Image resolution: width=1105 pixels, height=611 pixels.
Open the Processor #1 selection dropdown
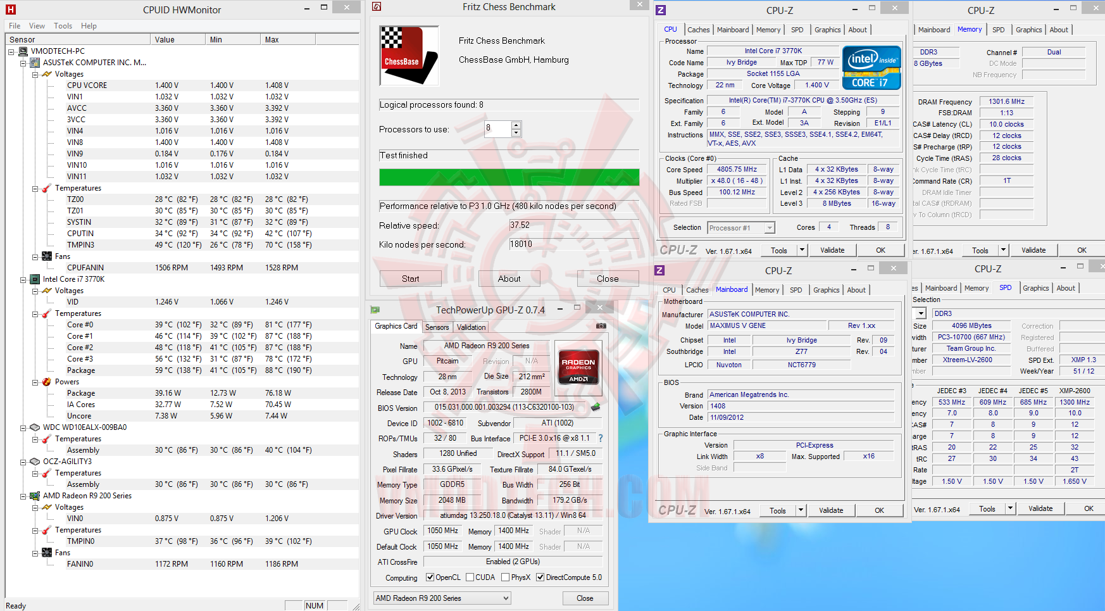click(x=770, y=228)
